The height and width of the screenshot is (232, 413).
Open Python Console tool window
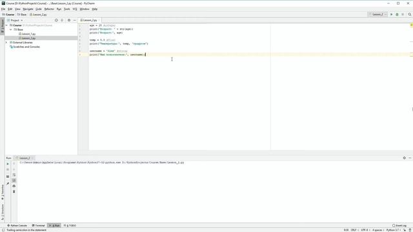click(x=17, y=226)
